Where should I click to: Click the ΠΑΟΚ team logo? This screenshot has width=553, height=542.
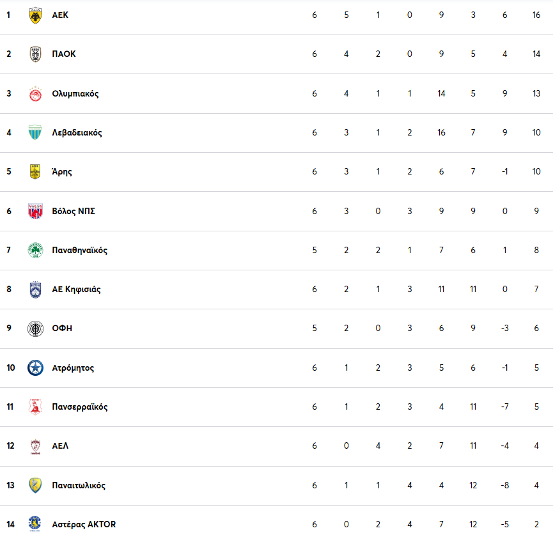tap(35, 54)
